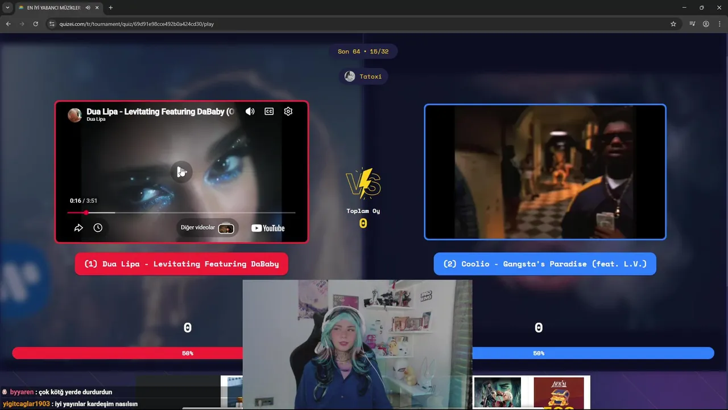Mute the tab using the tab audio icon

pyautogui.click(x=88, y=8)
